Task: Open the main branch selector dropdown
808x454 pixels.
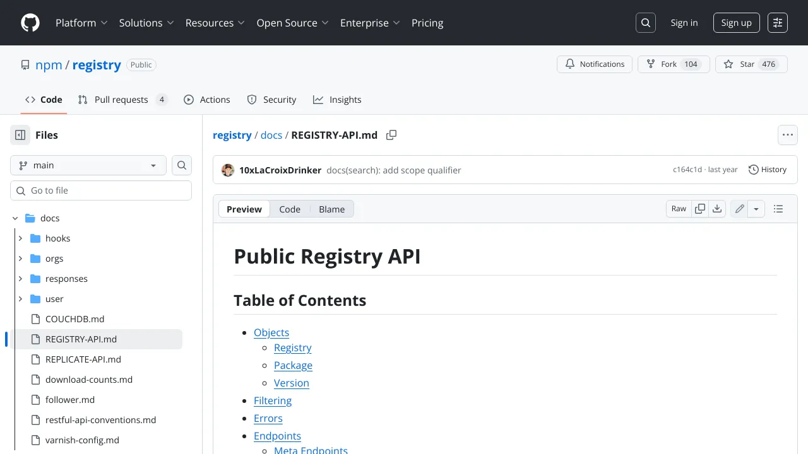Action: pyautogui.click(x=88, y=165)
